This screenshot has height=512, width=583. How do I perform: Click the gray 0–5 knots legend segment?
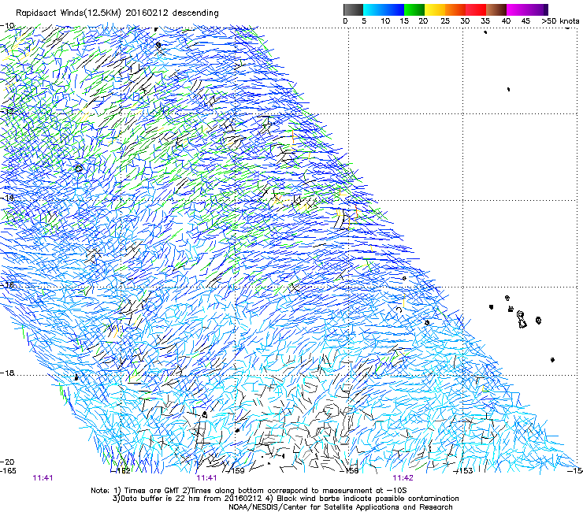(x=353, y=9)
